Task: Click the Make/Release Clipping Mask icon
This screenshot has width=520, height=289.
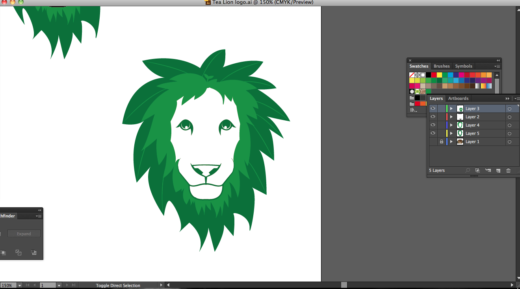Action: (477, 170)
